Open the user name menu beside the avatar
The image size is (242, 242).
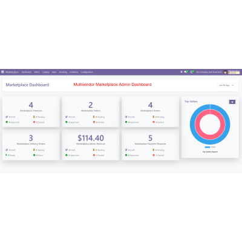point(234,72)
